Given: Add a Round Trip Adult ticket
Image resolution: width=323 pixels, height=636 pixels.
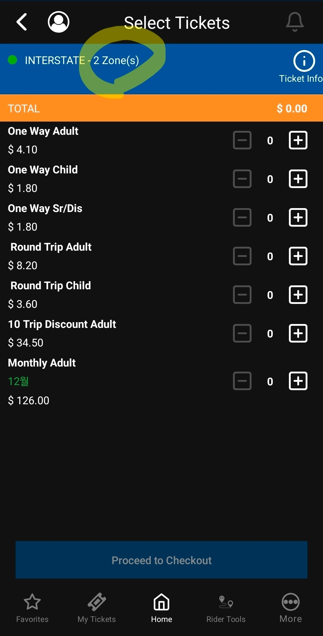Looking at the screenshot, I should pos(298,256).
